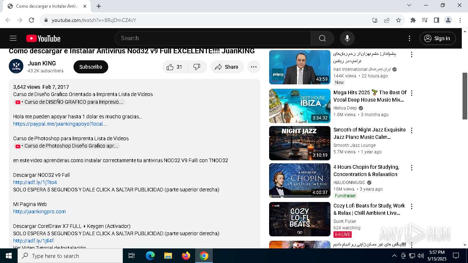Open Windows Start menu
This screenshot has height=263, width=468.
point(9,256)
